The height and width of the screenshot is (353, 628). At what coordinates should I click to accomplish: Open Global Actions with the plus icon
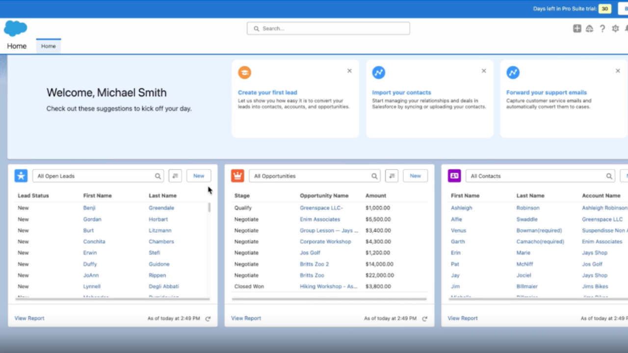pos(577,28)
